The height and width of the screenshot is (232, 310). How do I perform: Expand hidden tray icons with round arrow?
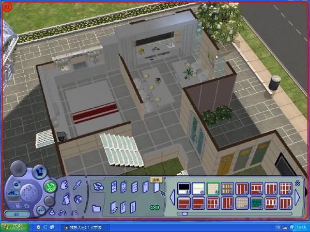coord(292,227)
